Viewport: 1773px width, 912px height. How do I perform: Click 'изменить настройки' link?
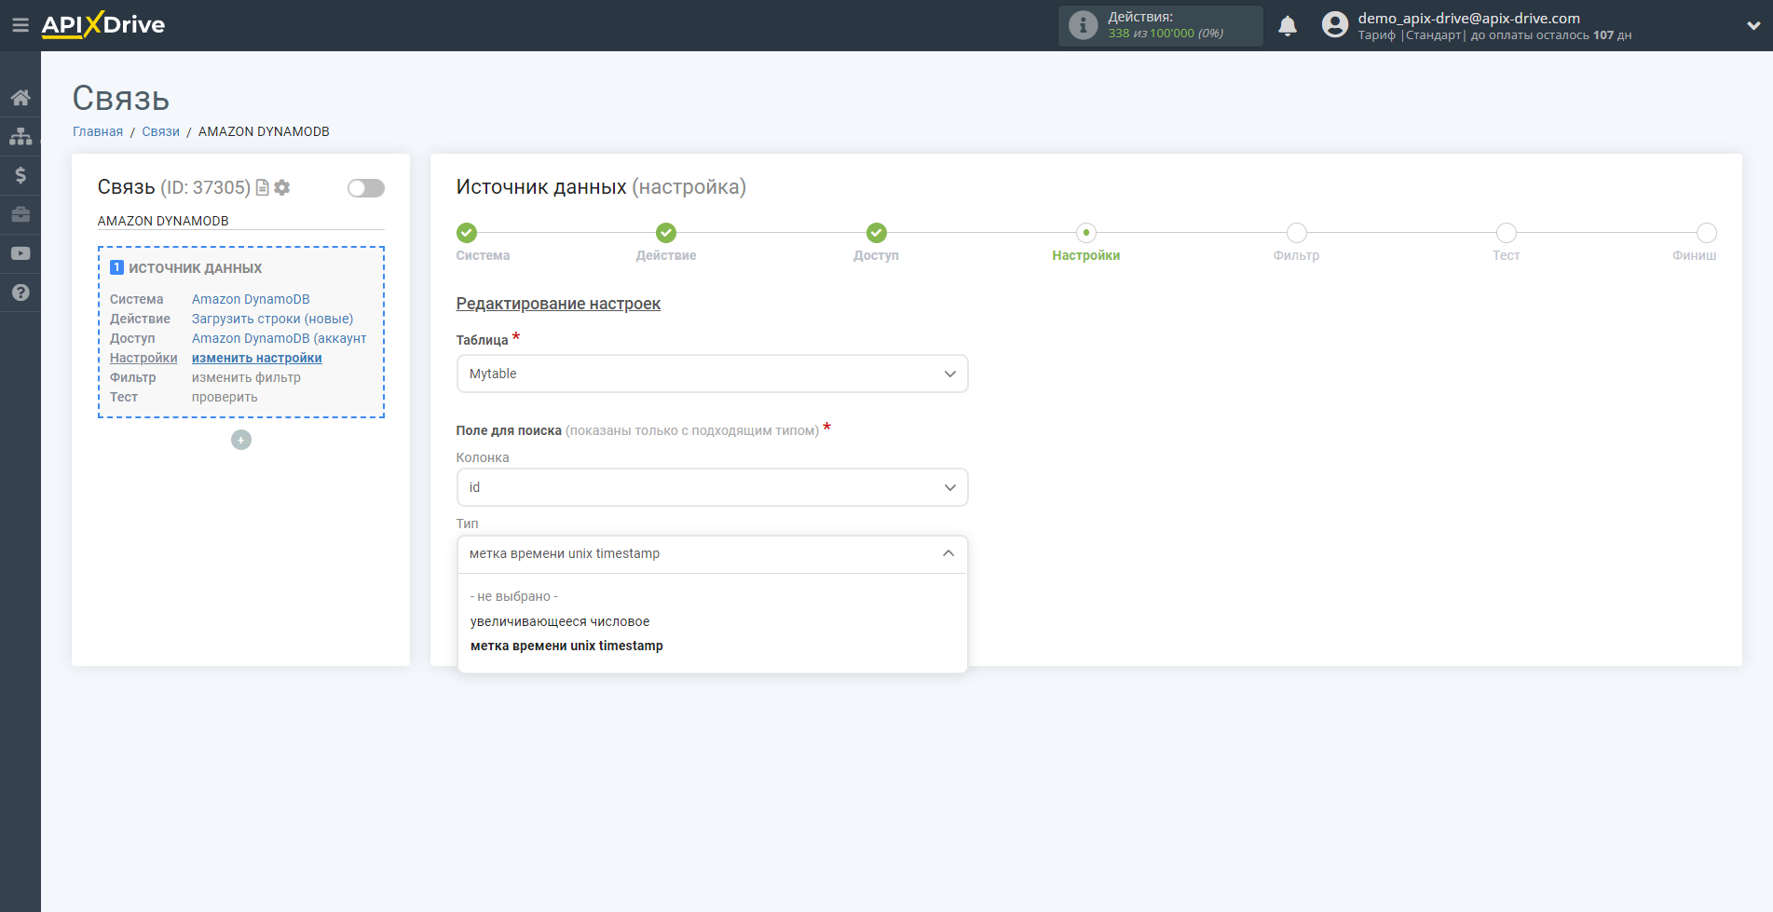coord(257,358)
